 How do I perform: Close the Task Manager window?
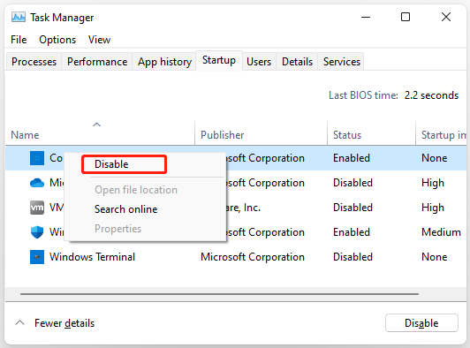tap(446, 17)
